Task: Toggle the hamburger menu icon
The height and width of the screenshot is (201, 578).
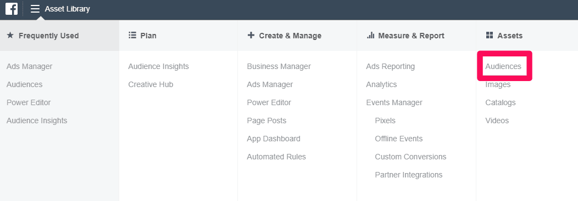Action: tap(35, 8)
